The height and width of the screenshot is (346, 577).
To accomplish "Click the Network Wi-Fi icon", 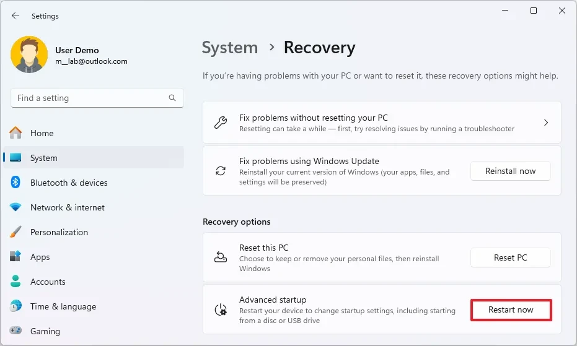I will click(15, 207).
